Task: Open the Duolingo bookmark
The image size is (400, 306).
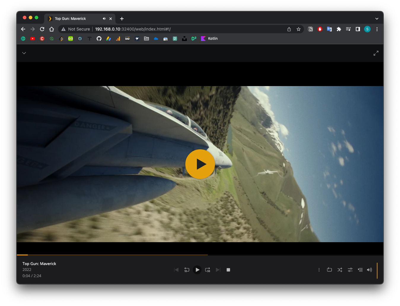Action: point(71,39)
